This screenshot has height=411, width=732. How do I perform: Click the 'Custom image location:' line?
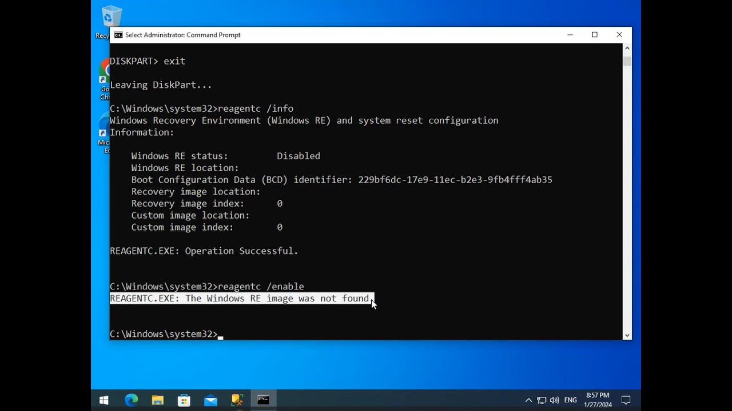pos(190,215)
